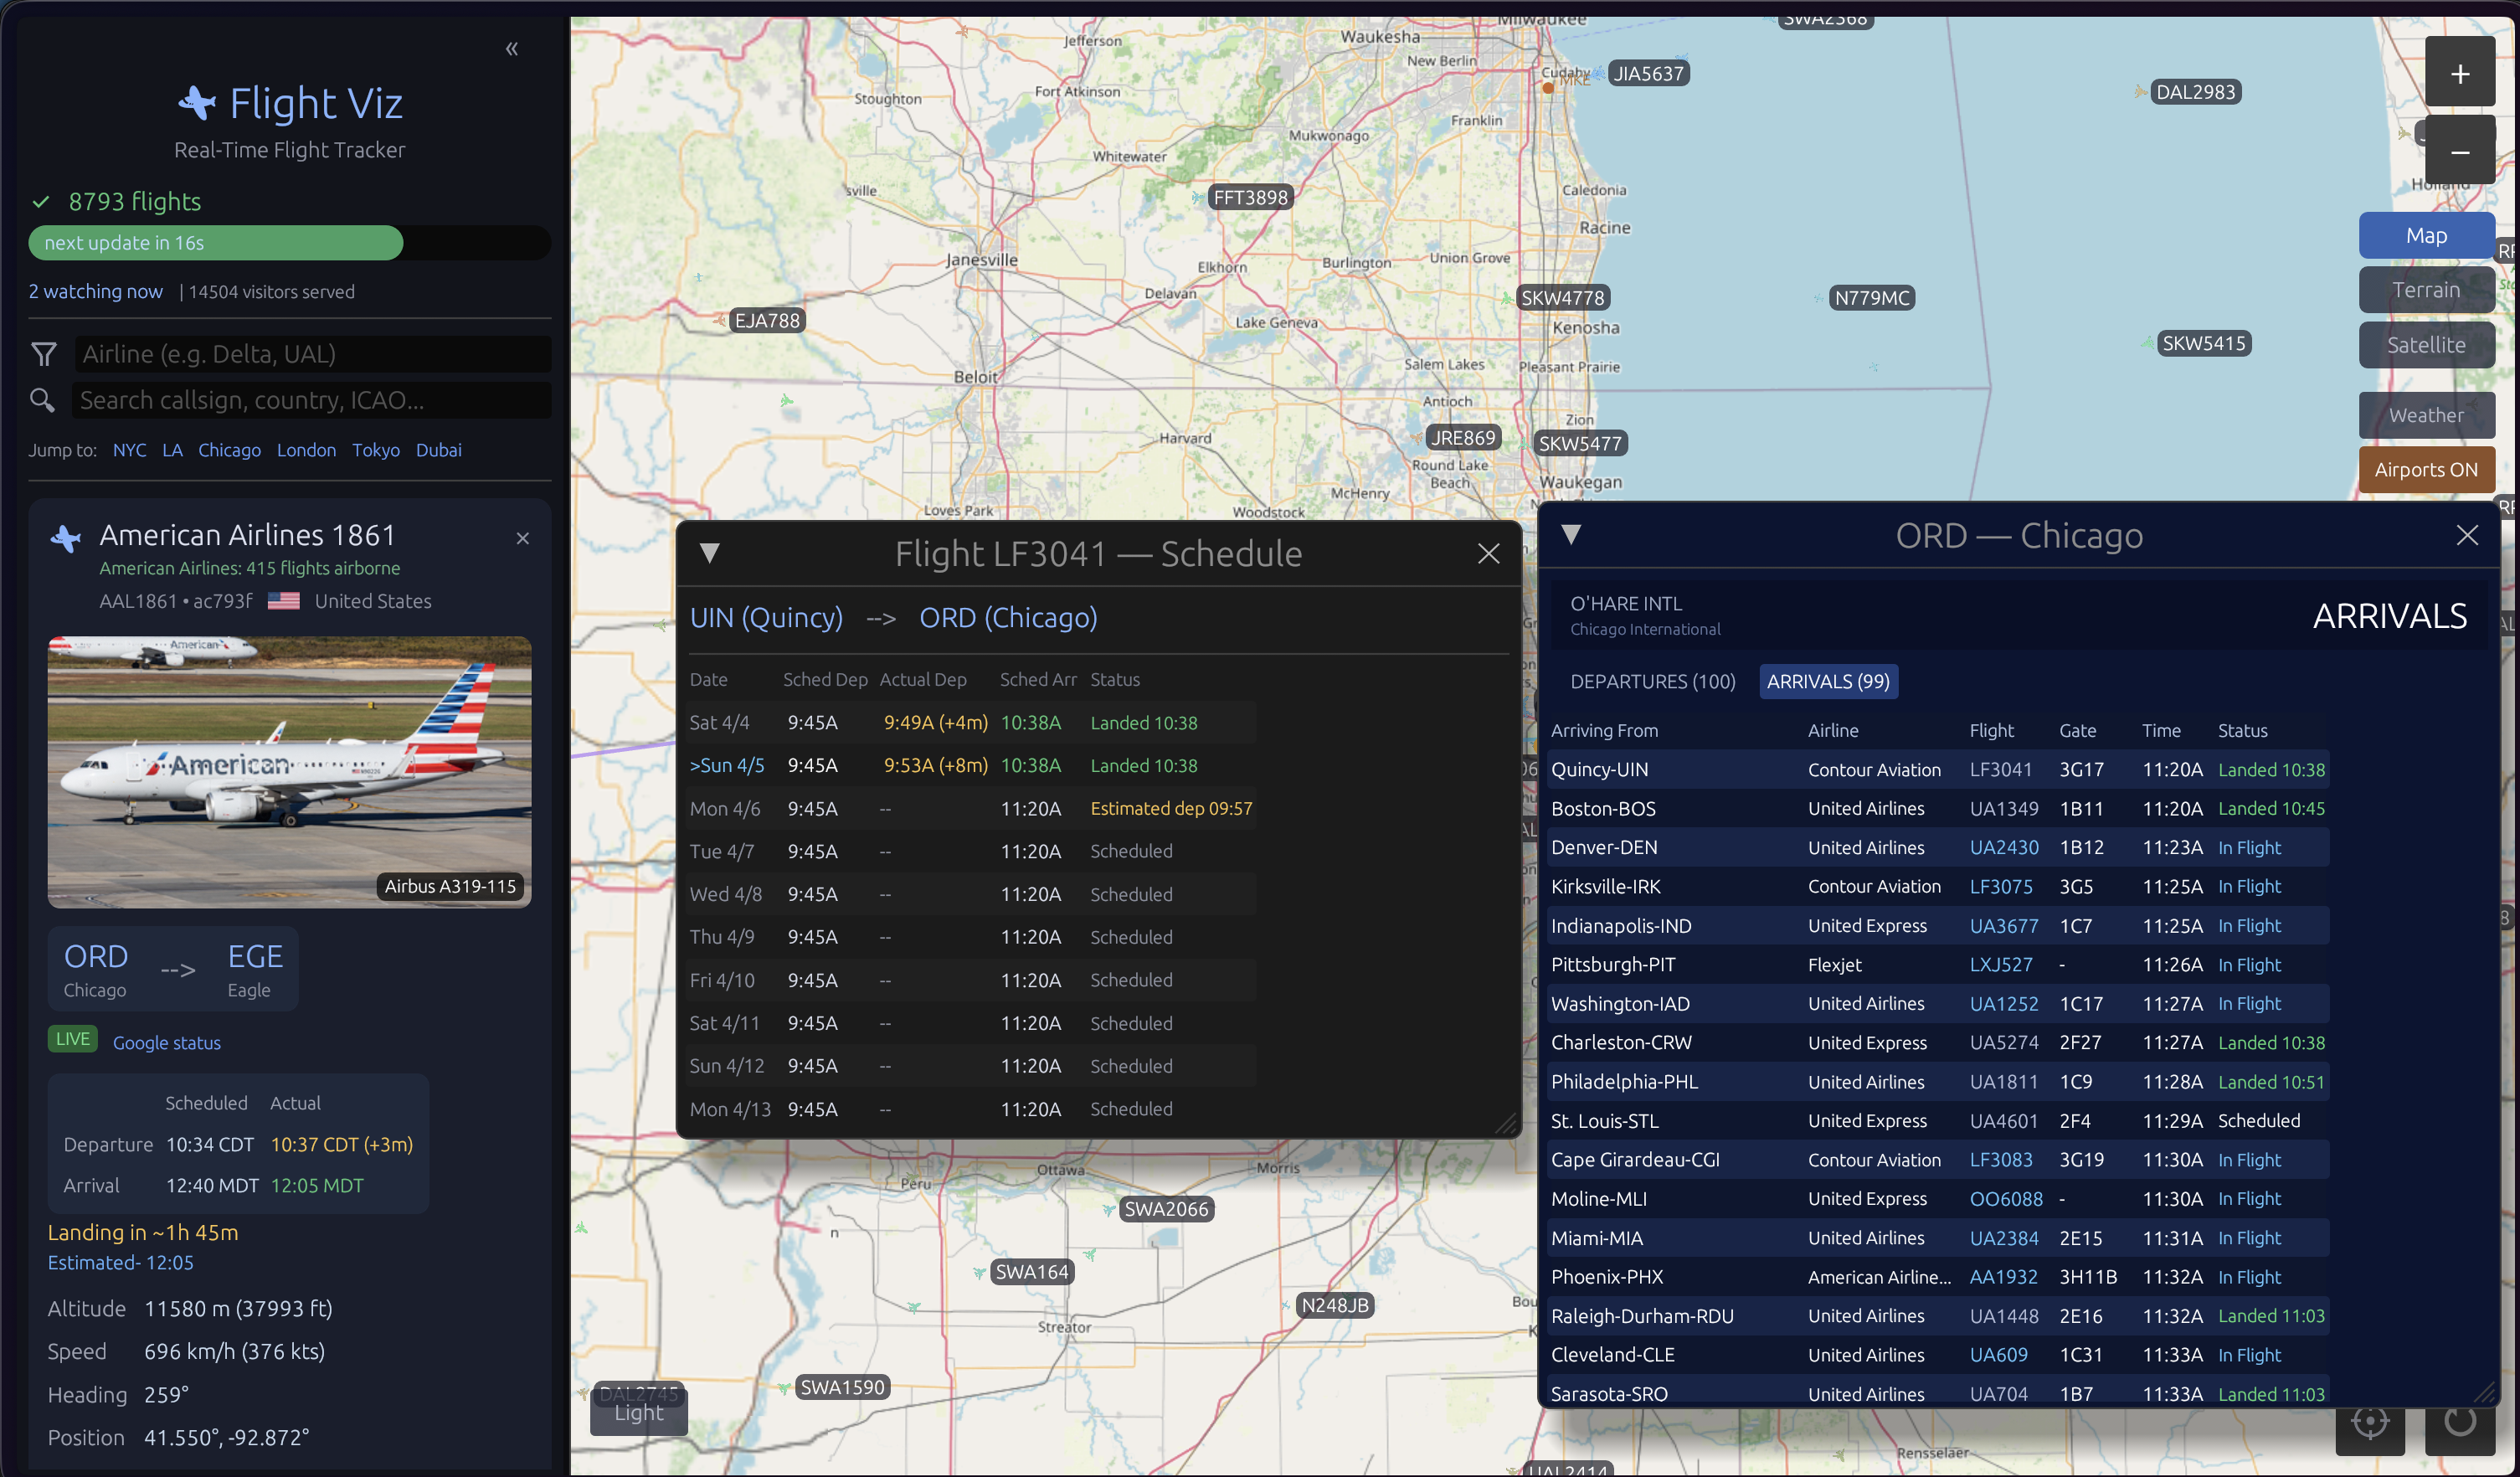Image resolution: width=2520 pixels, height=1477 pixels.
Task: Switch to the DEPARTURES (100) tab
Action: 1652,681
